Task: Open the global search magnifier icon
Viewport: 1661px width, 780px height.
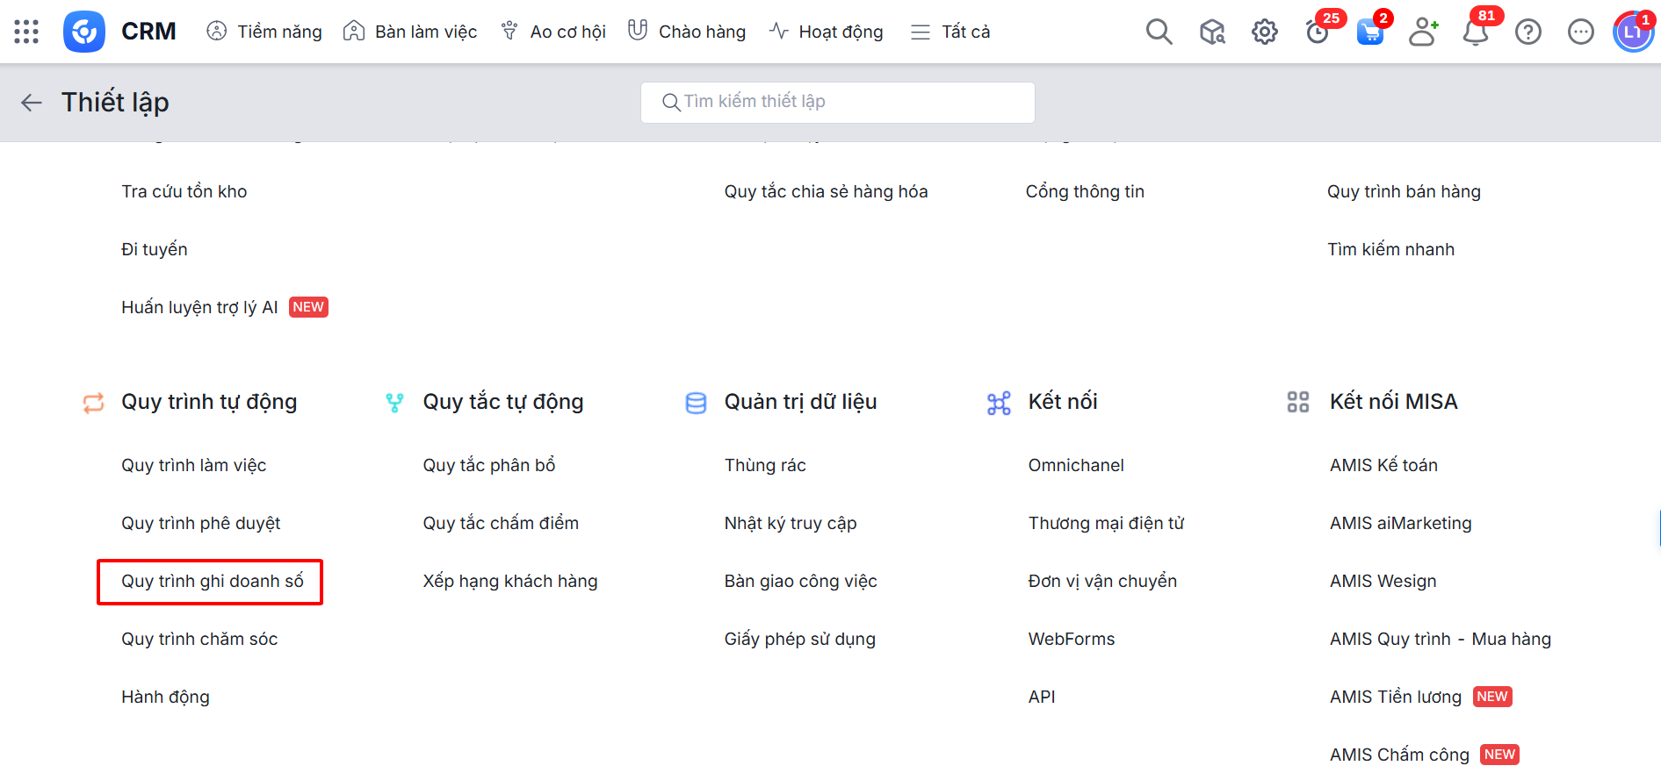Action: [1159, 32]
